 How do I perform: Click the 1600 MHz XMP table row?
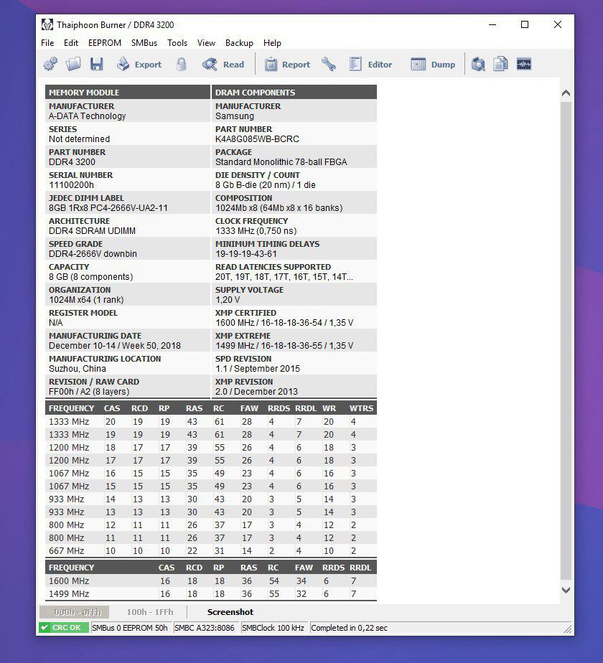(x=211, y=581)
